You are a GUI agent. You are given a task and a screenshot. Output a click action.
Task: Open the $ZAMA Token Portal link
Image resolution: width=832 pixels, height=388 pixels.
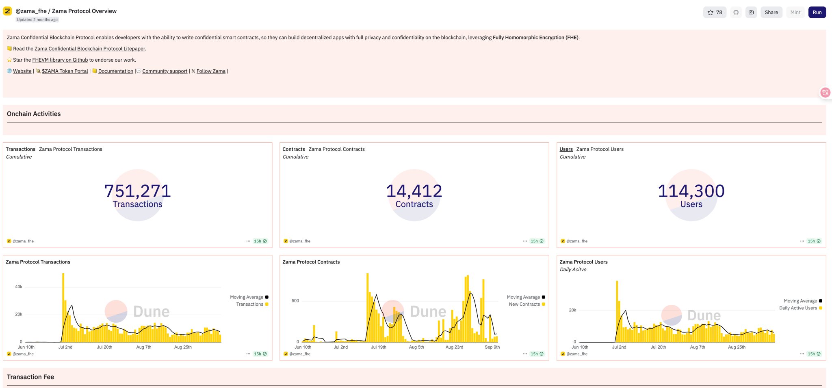65,71
